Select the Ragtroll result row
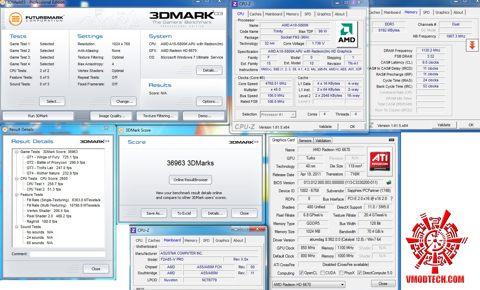 (x=42, y=221)
